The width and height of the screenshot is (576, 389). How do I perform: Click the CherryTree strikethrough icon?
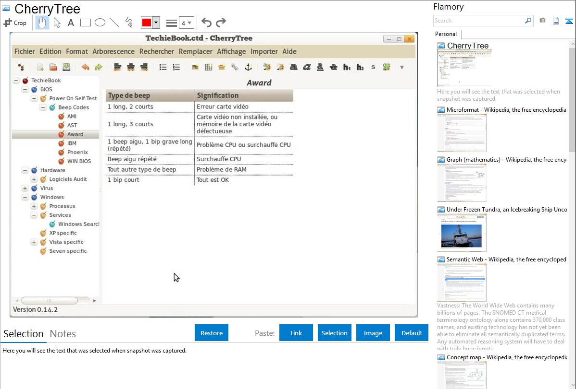pyautogui.click(x=334, y=67)
